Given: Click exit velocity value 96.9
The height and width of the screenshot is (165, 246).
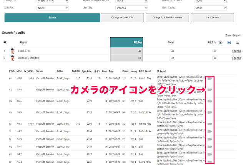Looking at the screenshot, I should [x=32, y=78].
